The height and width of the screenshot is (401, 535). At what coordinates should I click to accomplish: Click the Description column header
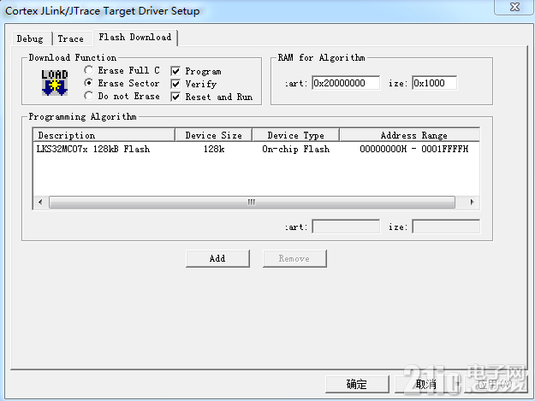coord(104,135)
